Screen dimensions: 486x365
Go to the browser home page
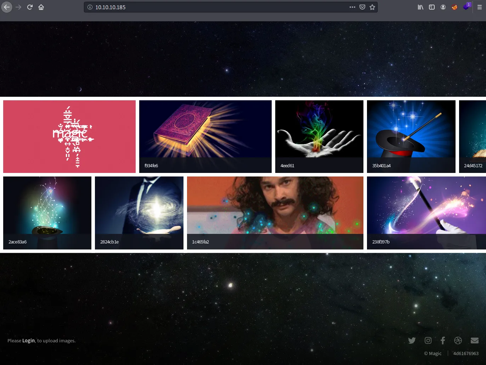[x=41, y=7]
